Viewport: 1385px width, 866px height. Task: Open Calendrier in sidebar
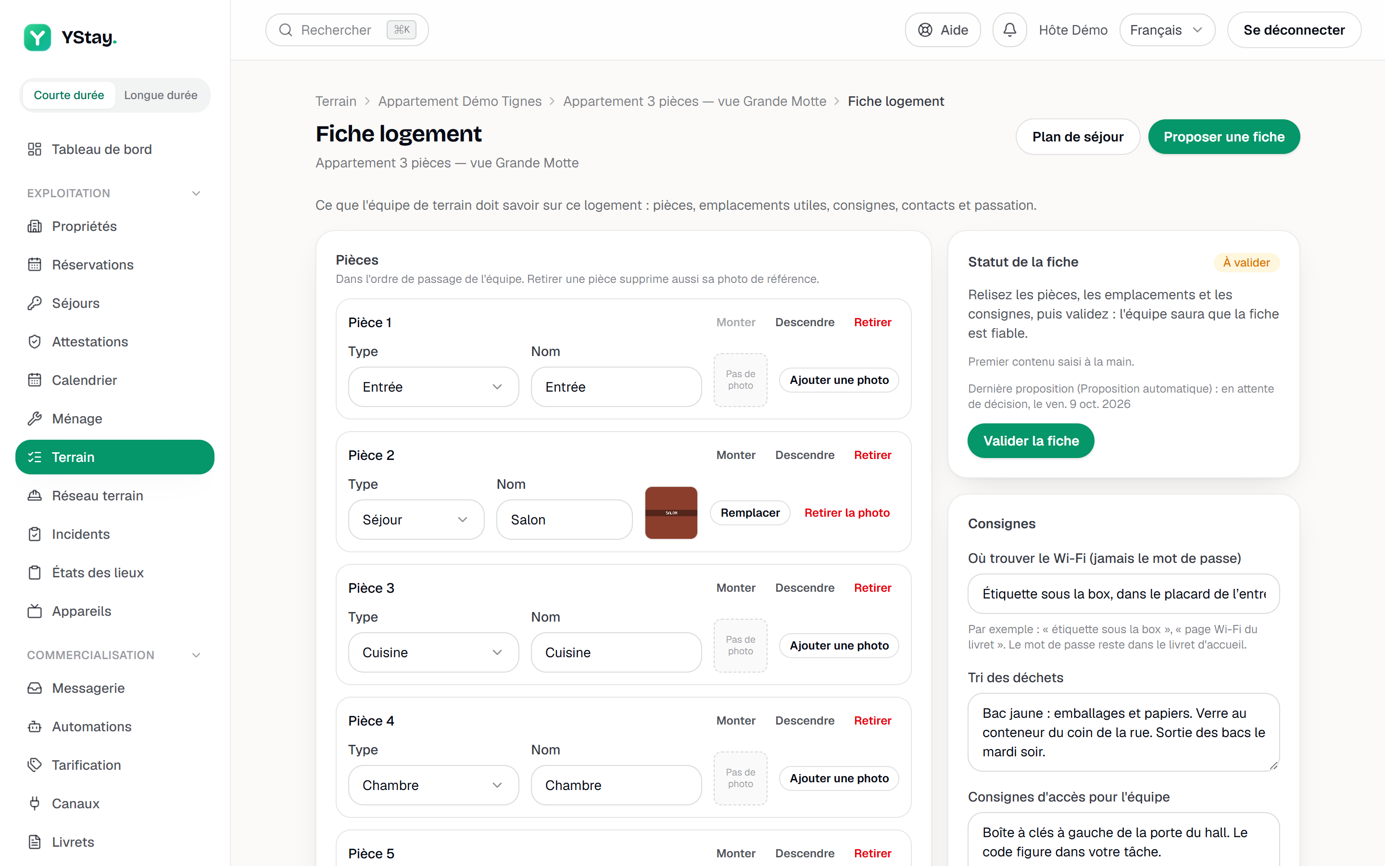pos(114,380)
